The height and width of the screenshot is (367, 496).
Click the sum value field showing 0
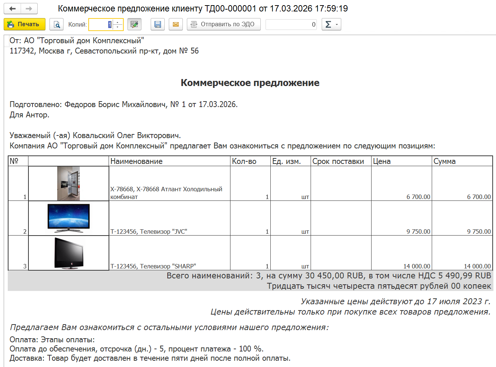click(291, 24)
